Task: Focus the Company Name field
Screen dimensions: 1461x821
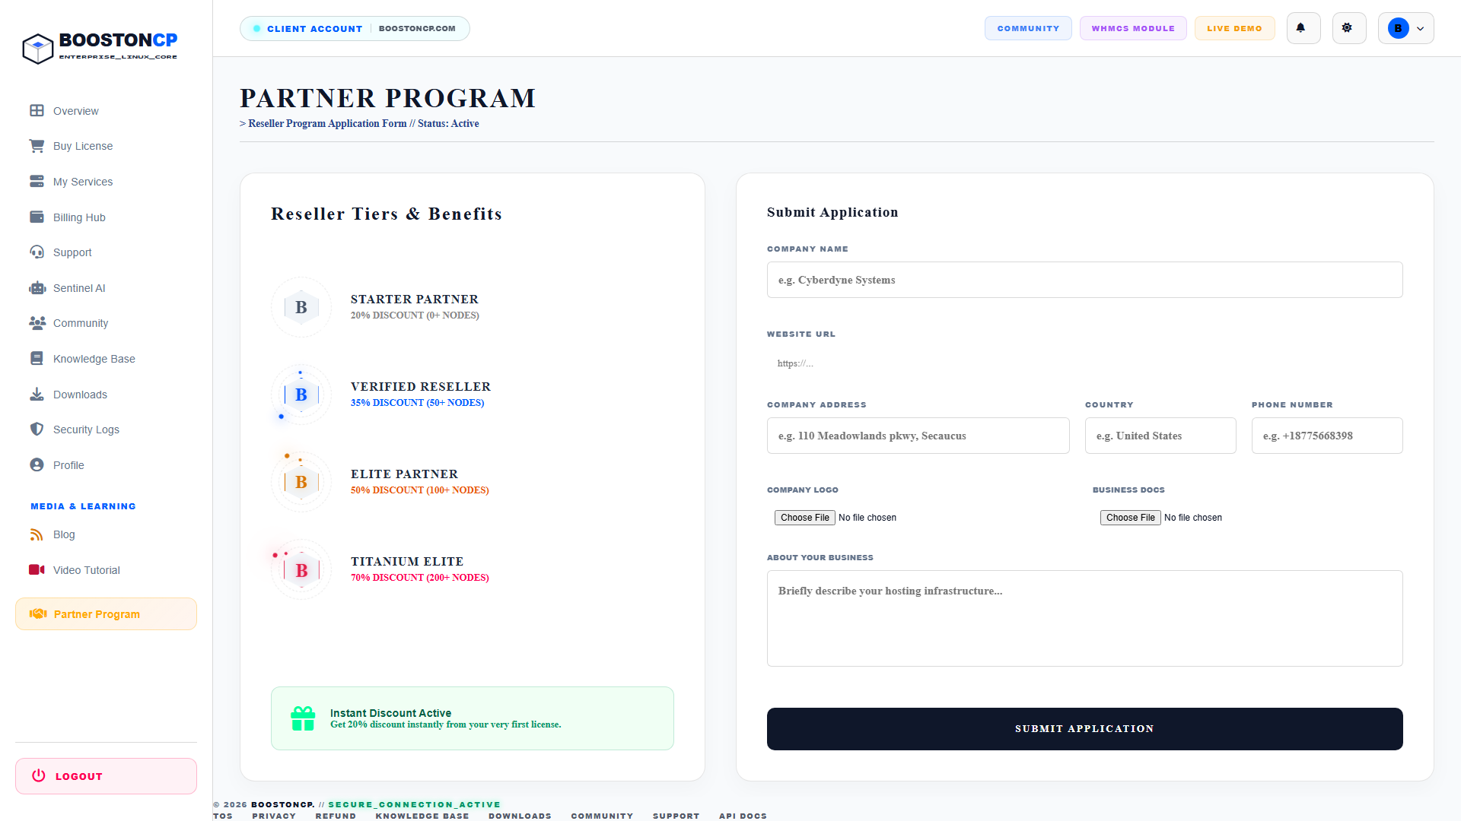Action: click(1084, 280)
